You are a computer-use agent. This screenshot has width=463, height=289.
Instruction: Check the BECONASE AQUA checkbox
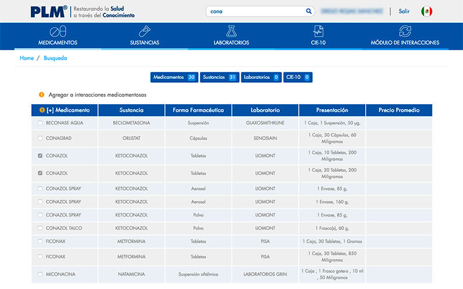40,123
